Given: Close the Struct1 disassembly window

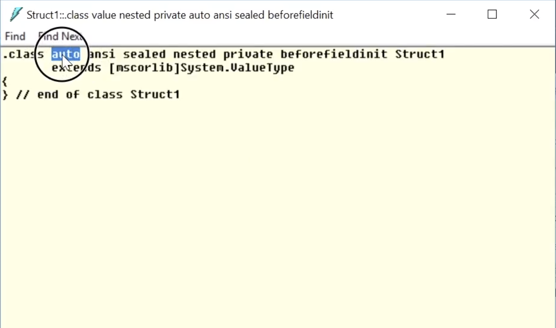Looking at the screenshot, I should click(534, 15).
